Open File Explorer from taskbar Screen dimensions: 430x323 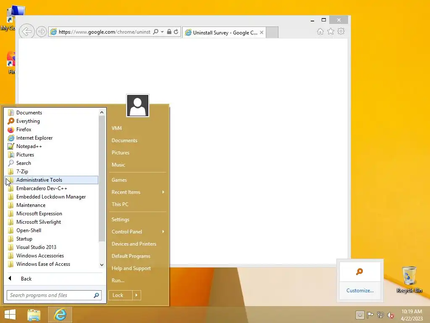(x=34, y=315)
